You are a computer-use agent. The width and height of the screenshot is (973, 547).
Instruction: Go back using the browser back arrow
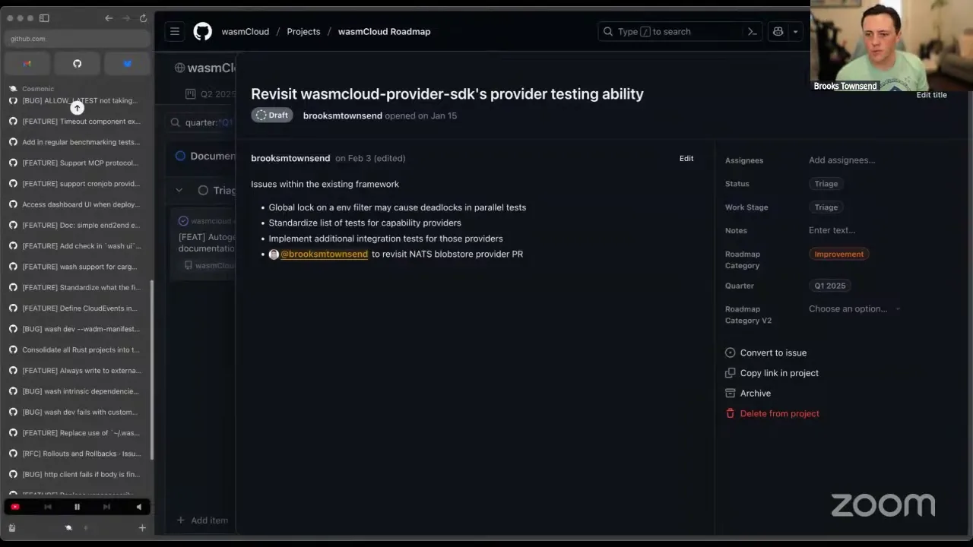click(109, 18)
